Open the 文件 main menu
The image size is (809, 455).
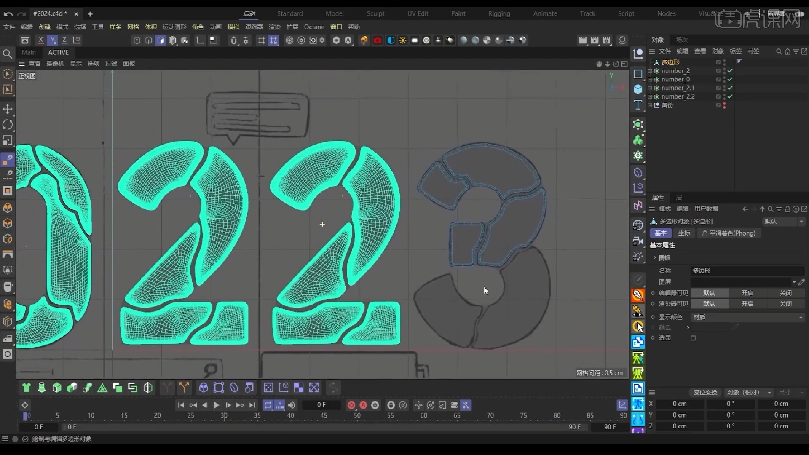point(9,27)
